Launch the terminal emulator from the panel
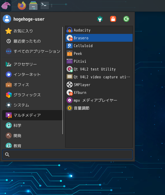The height and width of the screenshot is (195, 165). point(45,5)
